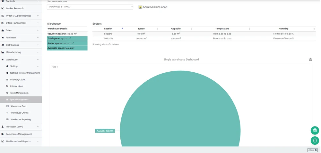Click the Subjects people icon
This screenshot has height=153, width=321.
tap(3, 1)
